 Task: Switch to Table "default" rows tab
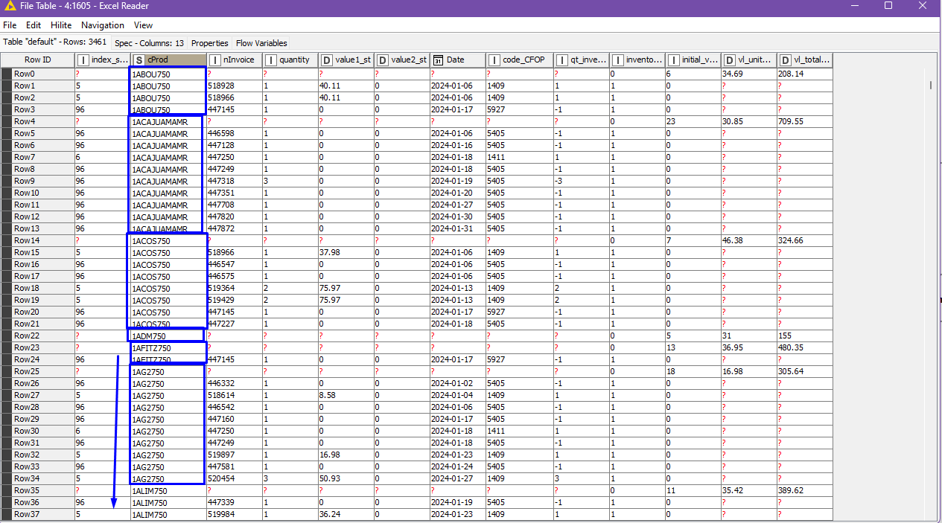[55, 42]
